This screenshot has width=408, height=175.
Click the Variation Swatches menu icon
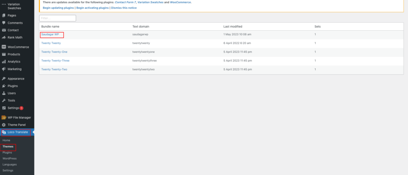coord(4,4)
